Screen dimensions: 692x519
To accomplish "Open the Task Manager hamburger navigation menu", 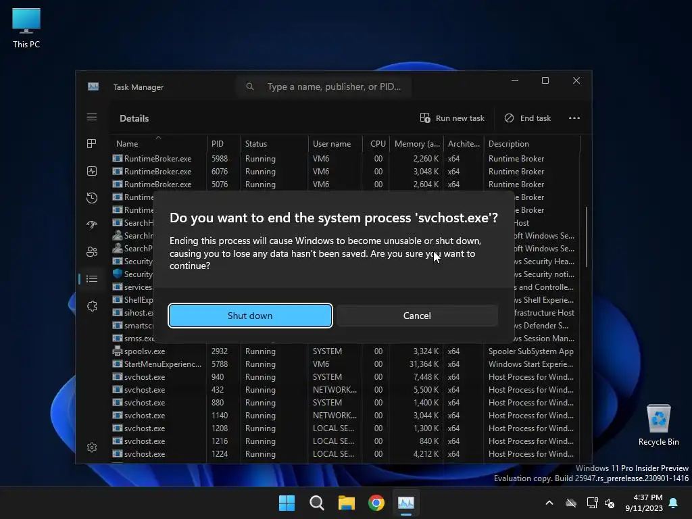I will pyautogui.click(x=92, y=117).
